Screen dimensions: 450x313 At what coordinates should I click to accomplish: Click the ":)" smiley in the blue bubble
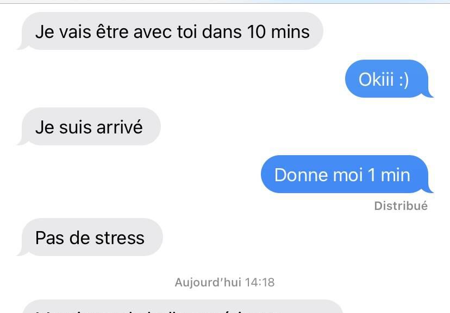pos(404,80)
